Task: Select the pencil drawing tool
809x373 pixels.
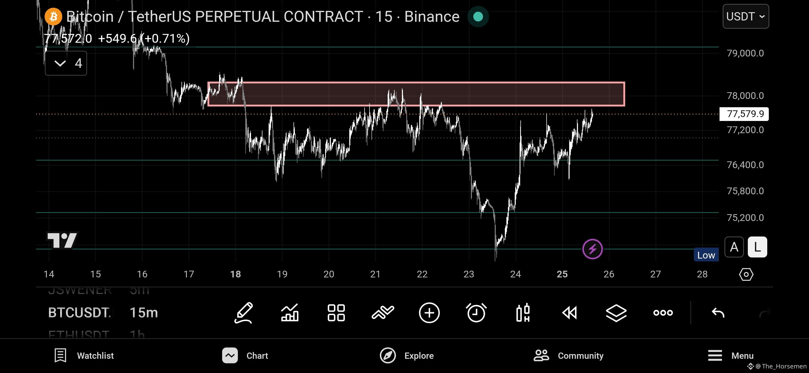Action: [243, 313]
